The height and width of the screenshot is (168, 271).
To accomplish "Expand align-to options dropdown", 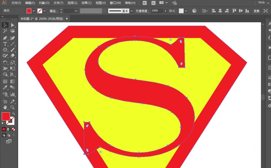I will coord(205,11).
